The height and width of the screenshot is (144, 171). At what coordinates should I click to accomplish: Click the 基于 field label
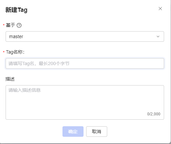11,25
